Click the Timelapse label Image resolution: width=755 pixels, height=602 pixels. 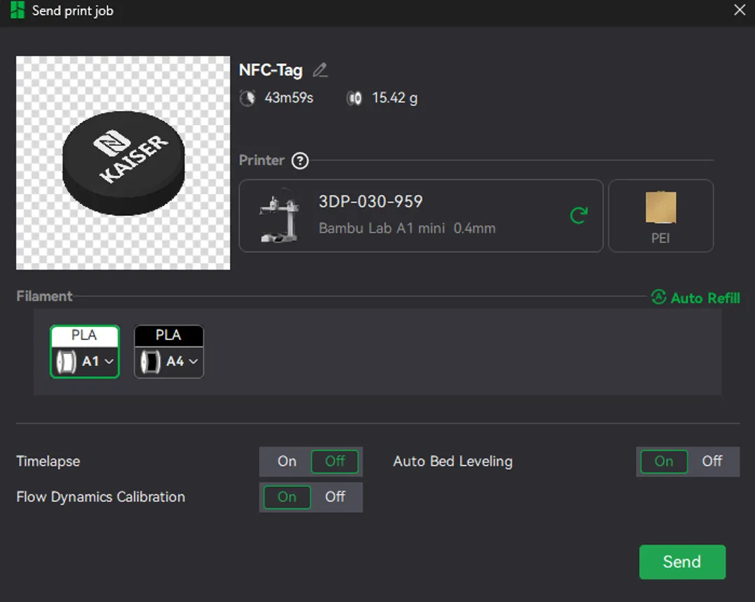(x=48, y=462)
